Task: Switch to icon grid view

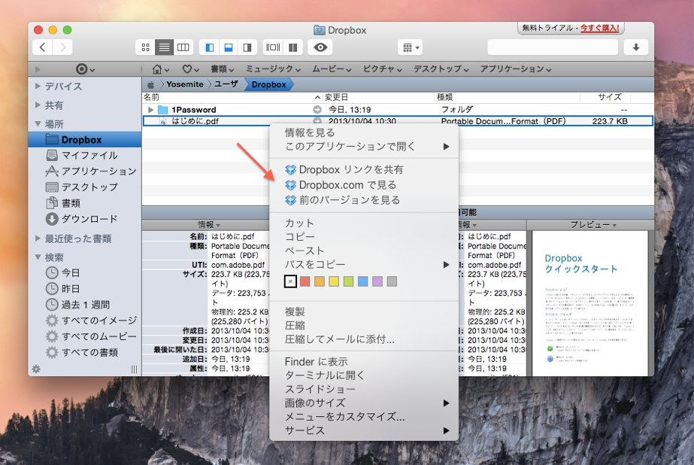Action: [145, 47]
